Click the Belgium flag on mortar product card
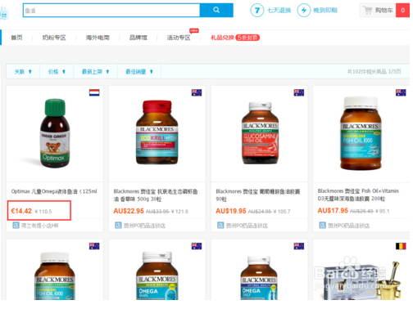413x318 pixels. (x=401, y=246)
